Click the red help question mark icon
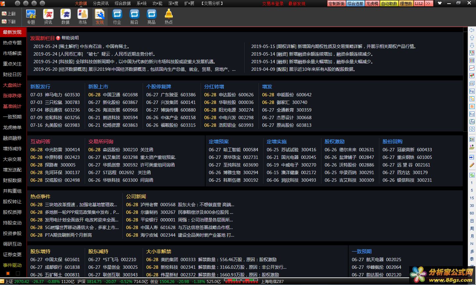 point(58,38)
